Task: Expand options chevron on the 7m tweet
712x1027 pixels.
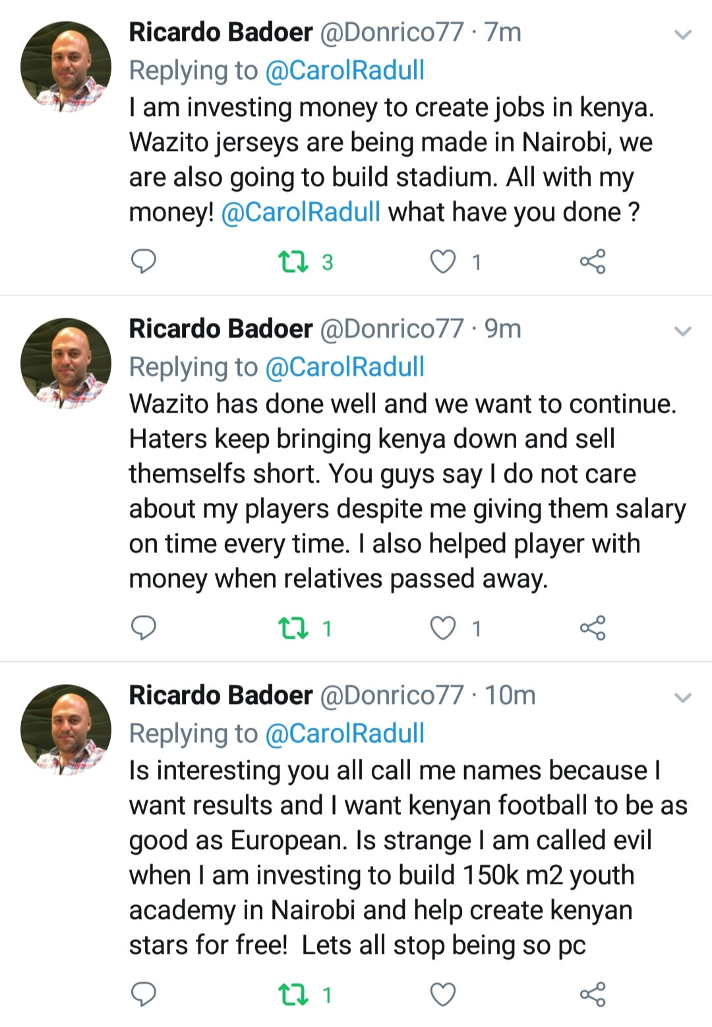Action: 684,34
